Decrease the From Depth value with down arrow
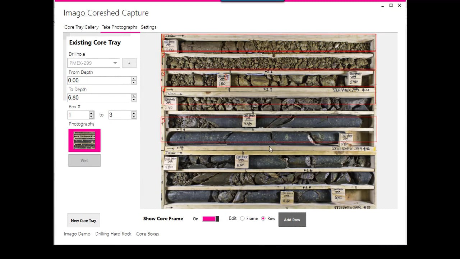This screenshot has height=259, width=460. click(x=134, y=82)
